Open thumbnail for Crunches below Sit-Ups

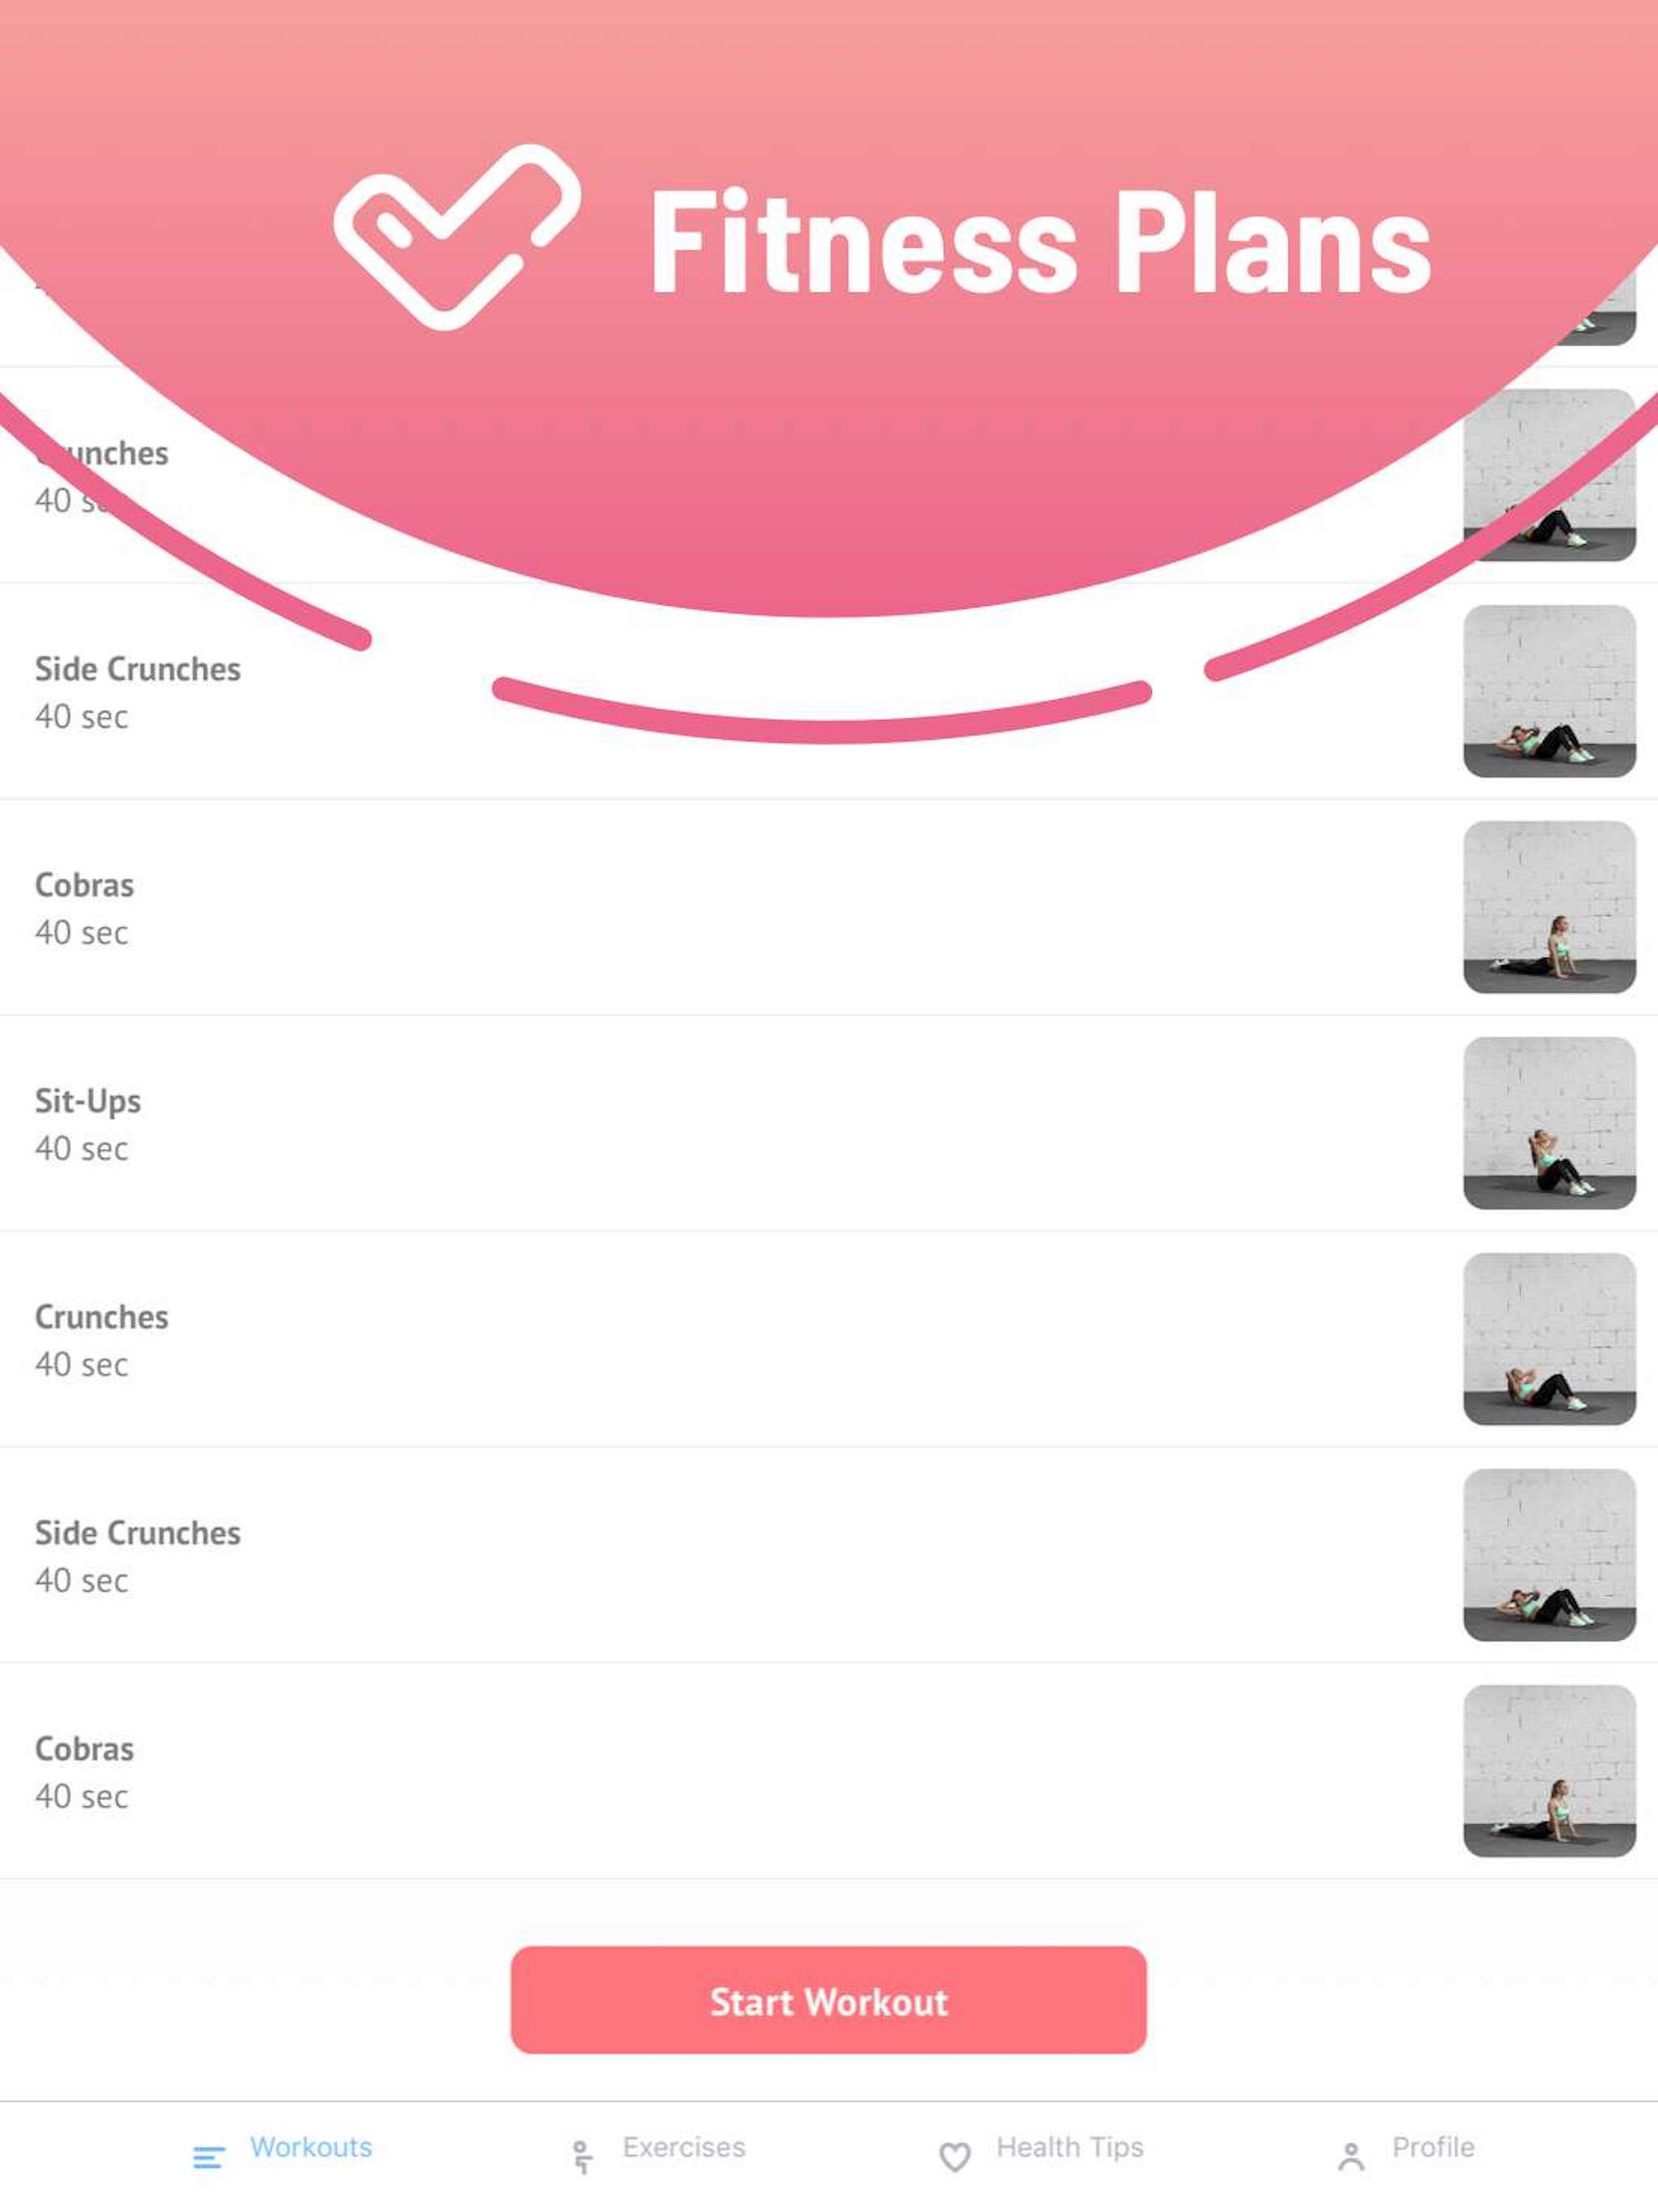tap(1549, 1339)
